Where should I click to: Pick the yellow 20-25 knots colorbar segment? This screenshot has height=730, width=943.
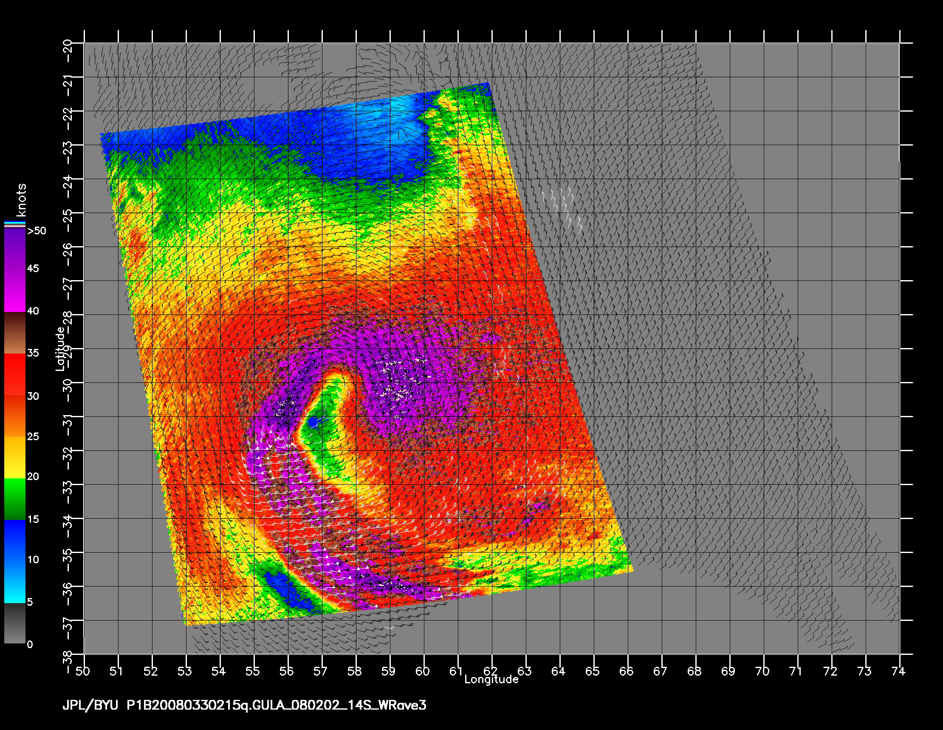(x=15, y=458)
